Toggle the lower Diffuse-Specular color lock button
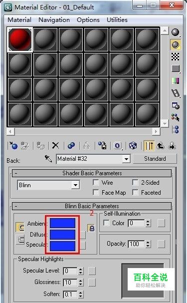Image resolution: width=187 pixels, height=303 pixels. click(20, 240)
